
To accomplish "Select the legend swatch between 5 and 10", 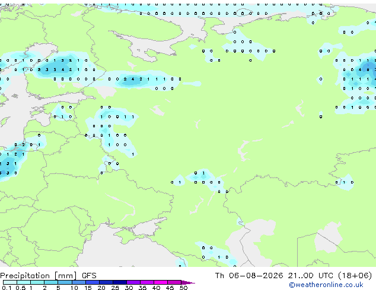I will pyautogui.click(x=65, y=282).
